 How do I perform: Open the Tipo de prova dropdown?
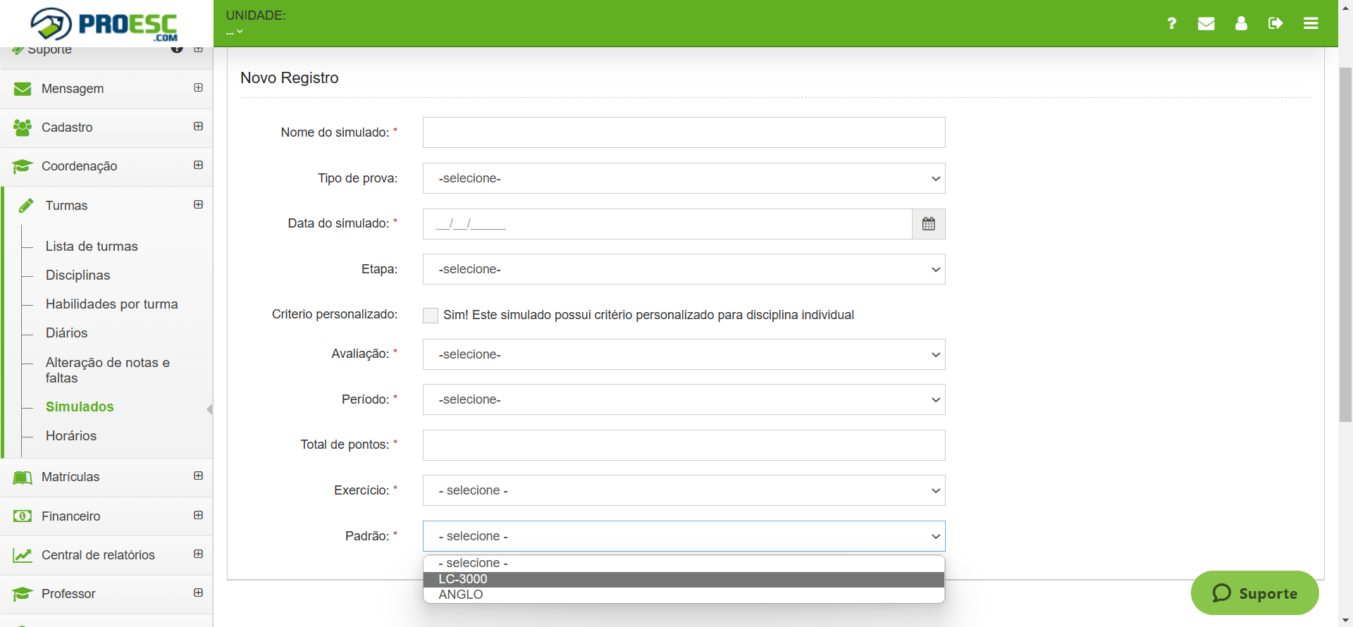pyautogui.click(x=684, y=178)
